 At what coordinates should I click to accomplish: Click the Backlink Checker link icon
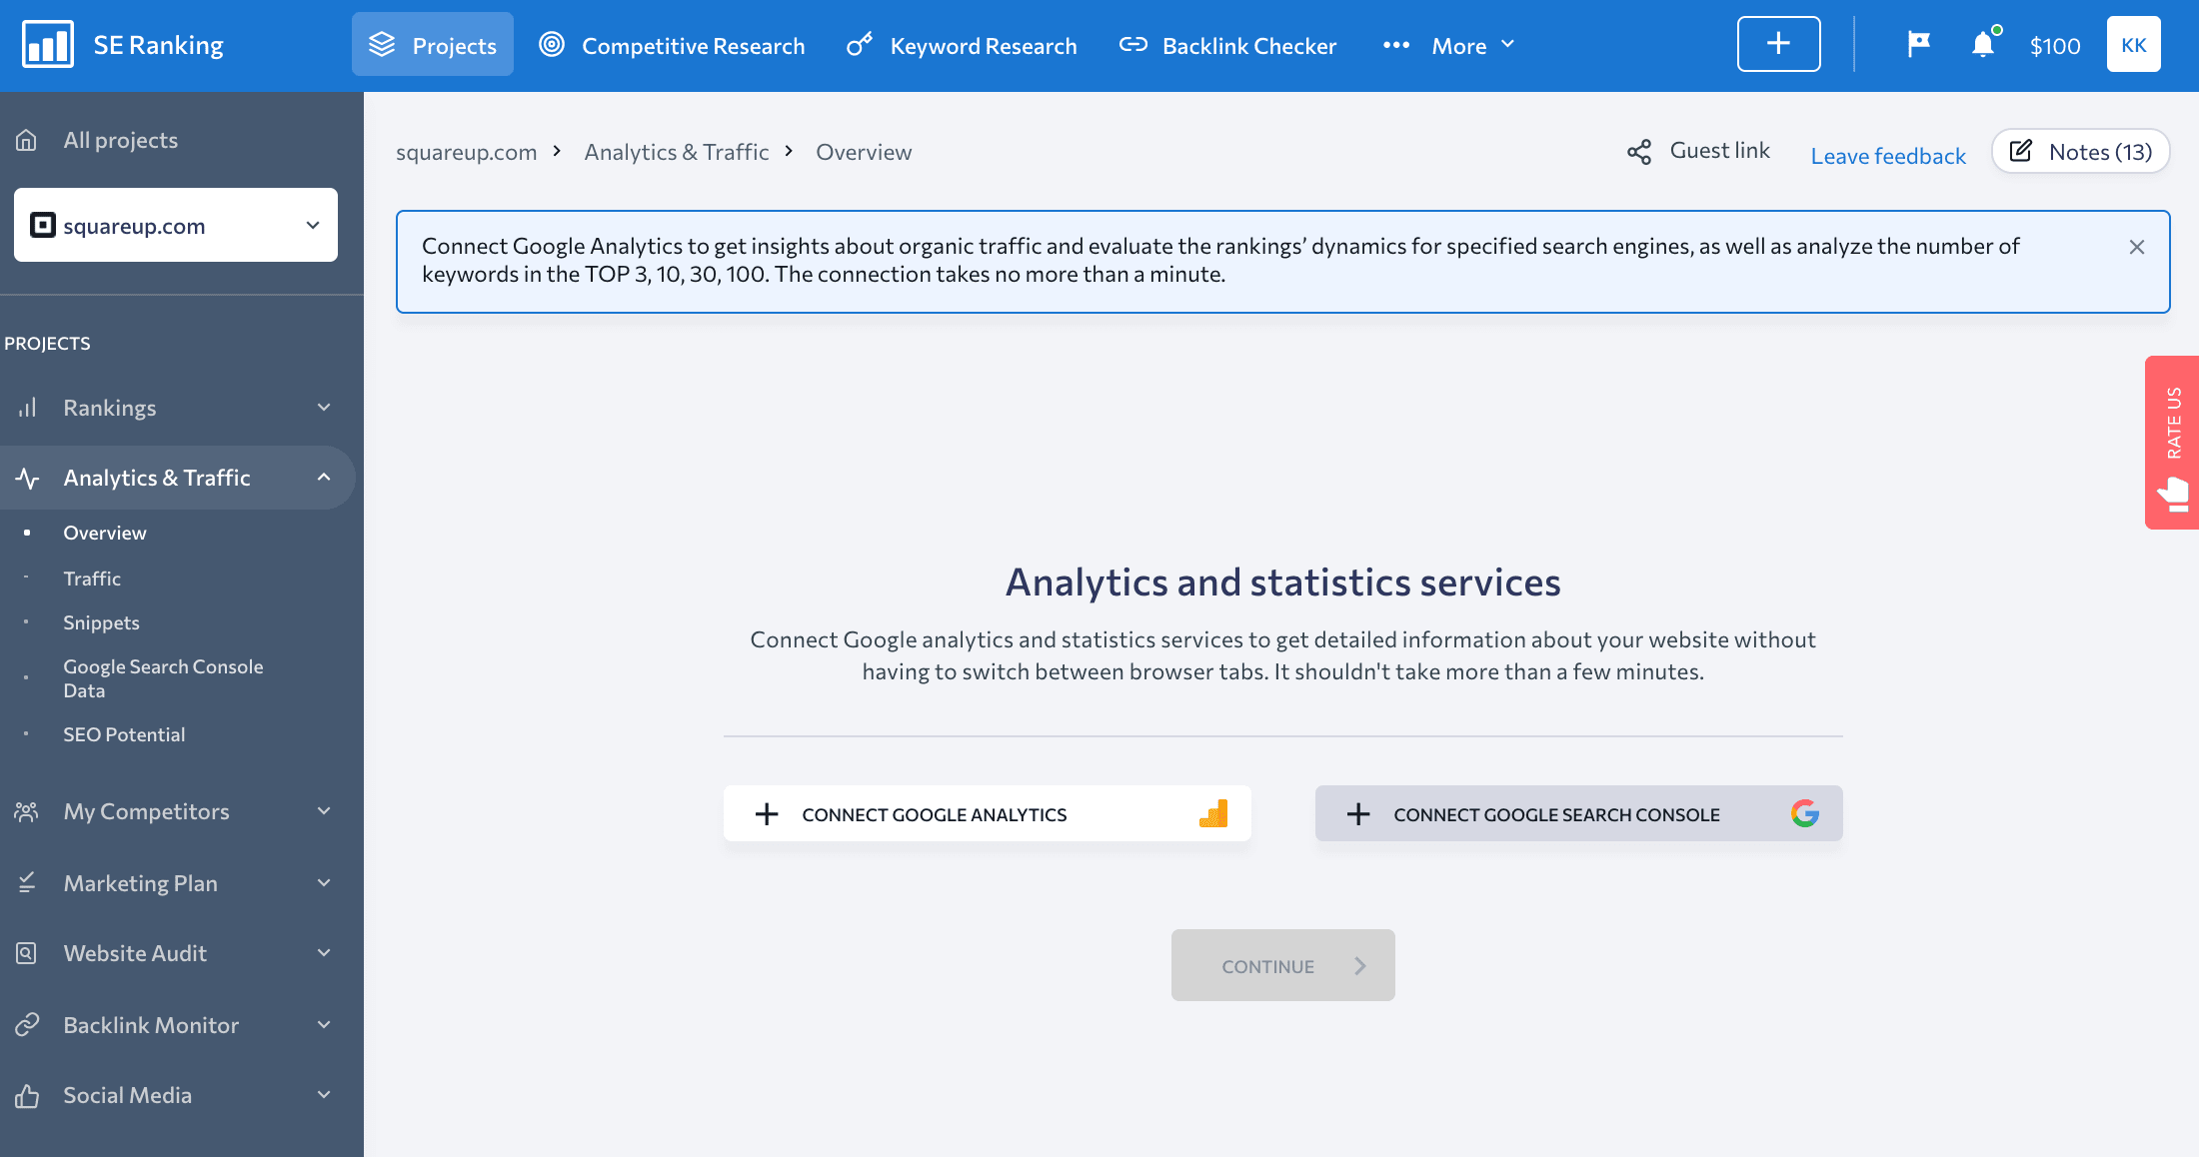[x=1132, y=45]
